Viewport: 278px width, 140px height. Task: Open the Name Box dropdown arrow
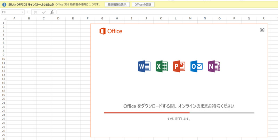(22, 12)
